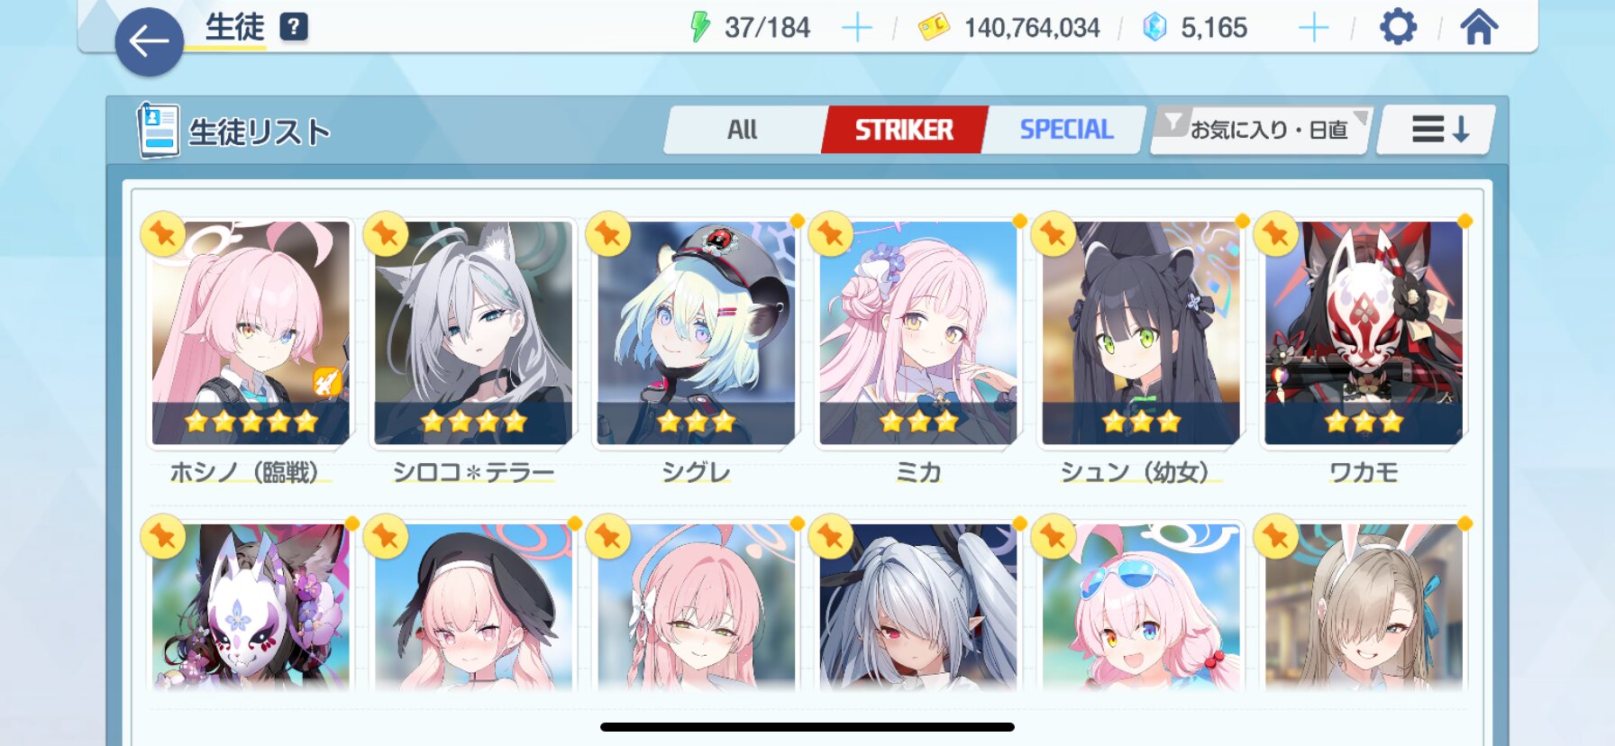Switch to the All tab
Image resolution: width=1615 pixels, height=746 pixels.
tap(743, 130)
